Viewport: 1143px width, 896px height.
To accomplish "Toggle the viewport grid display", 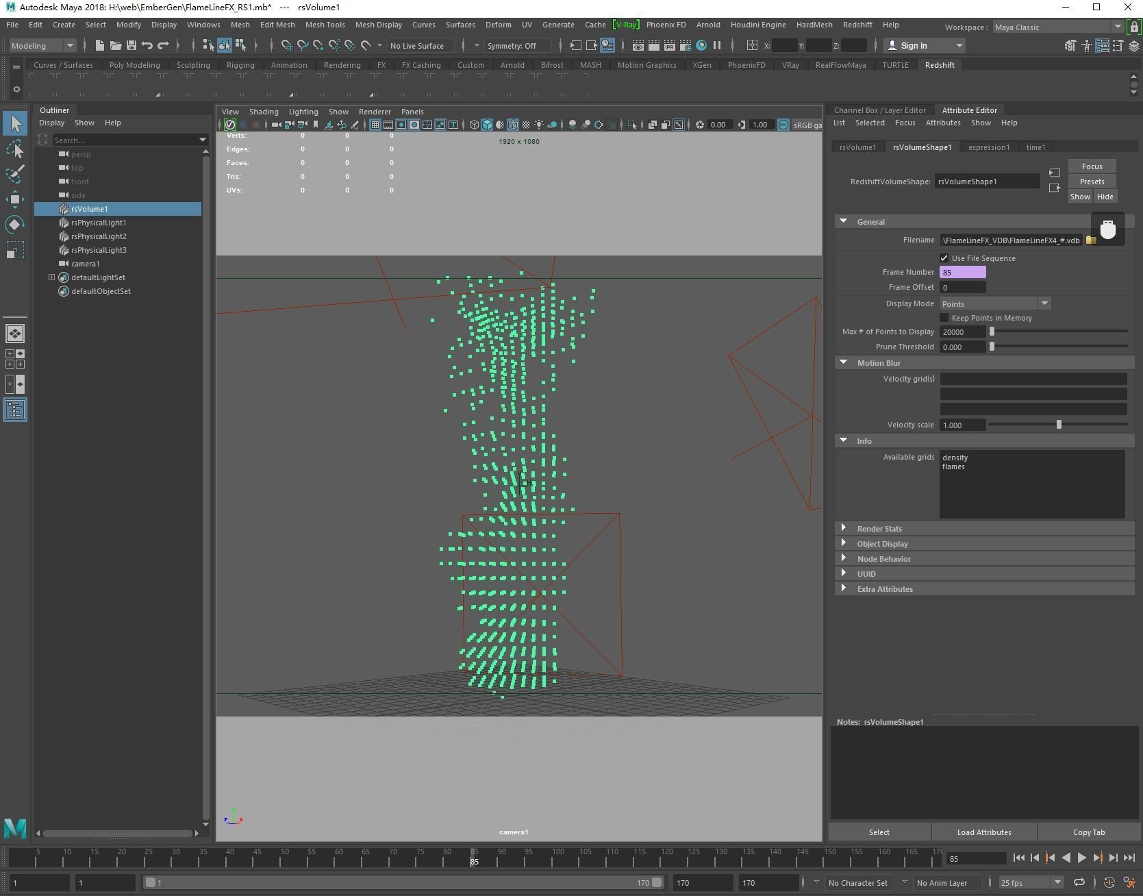I will 375,125.
